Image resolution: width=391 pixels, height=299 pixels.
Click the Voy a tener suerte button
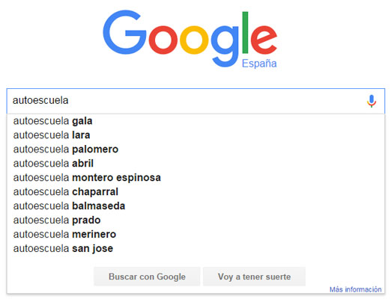pyautogui.click(x=254, y=277)
